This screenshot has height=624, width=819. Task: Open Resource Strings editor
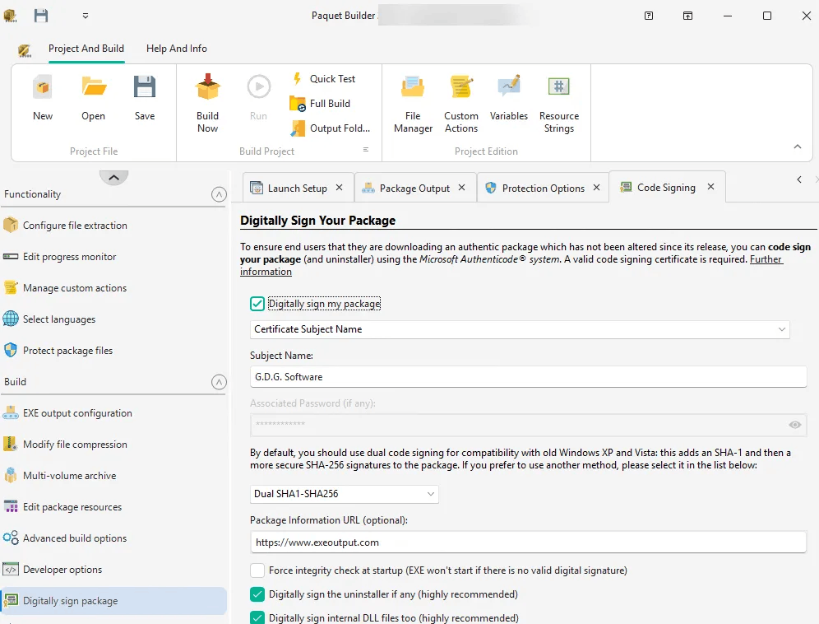coord(559,105)
